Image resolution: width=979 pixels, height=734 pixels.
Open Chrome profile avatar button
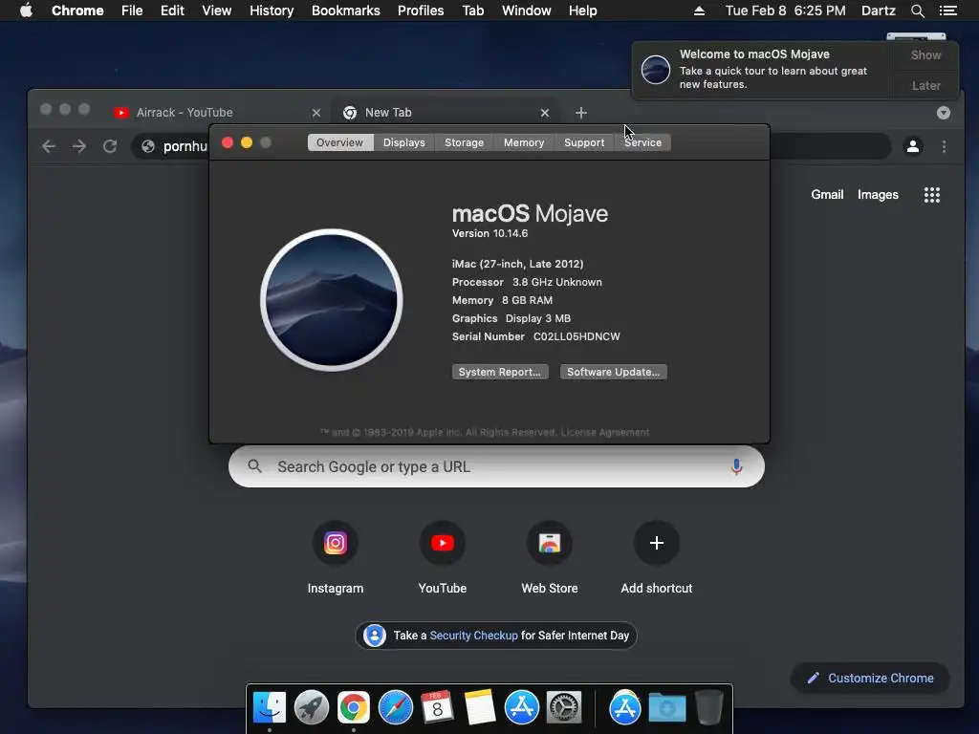coord(913,146)
